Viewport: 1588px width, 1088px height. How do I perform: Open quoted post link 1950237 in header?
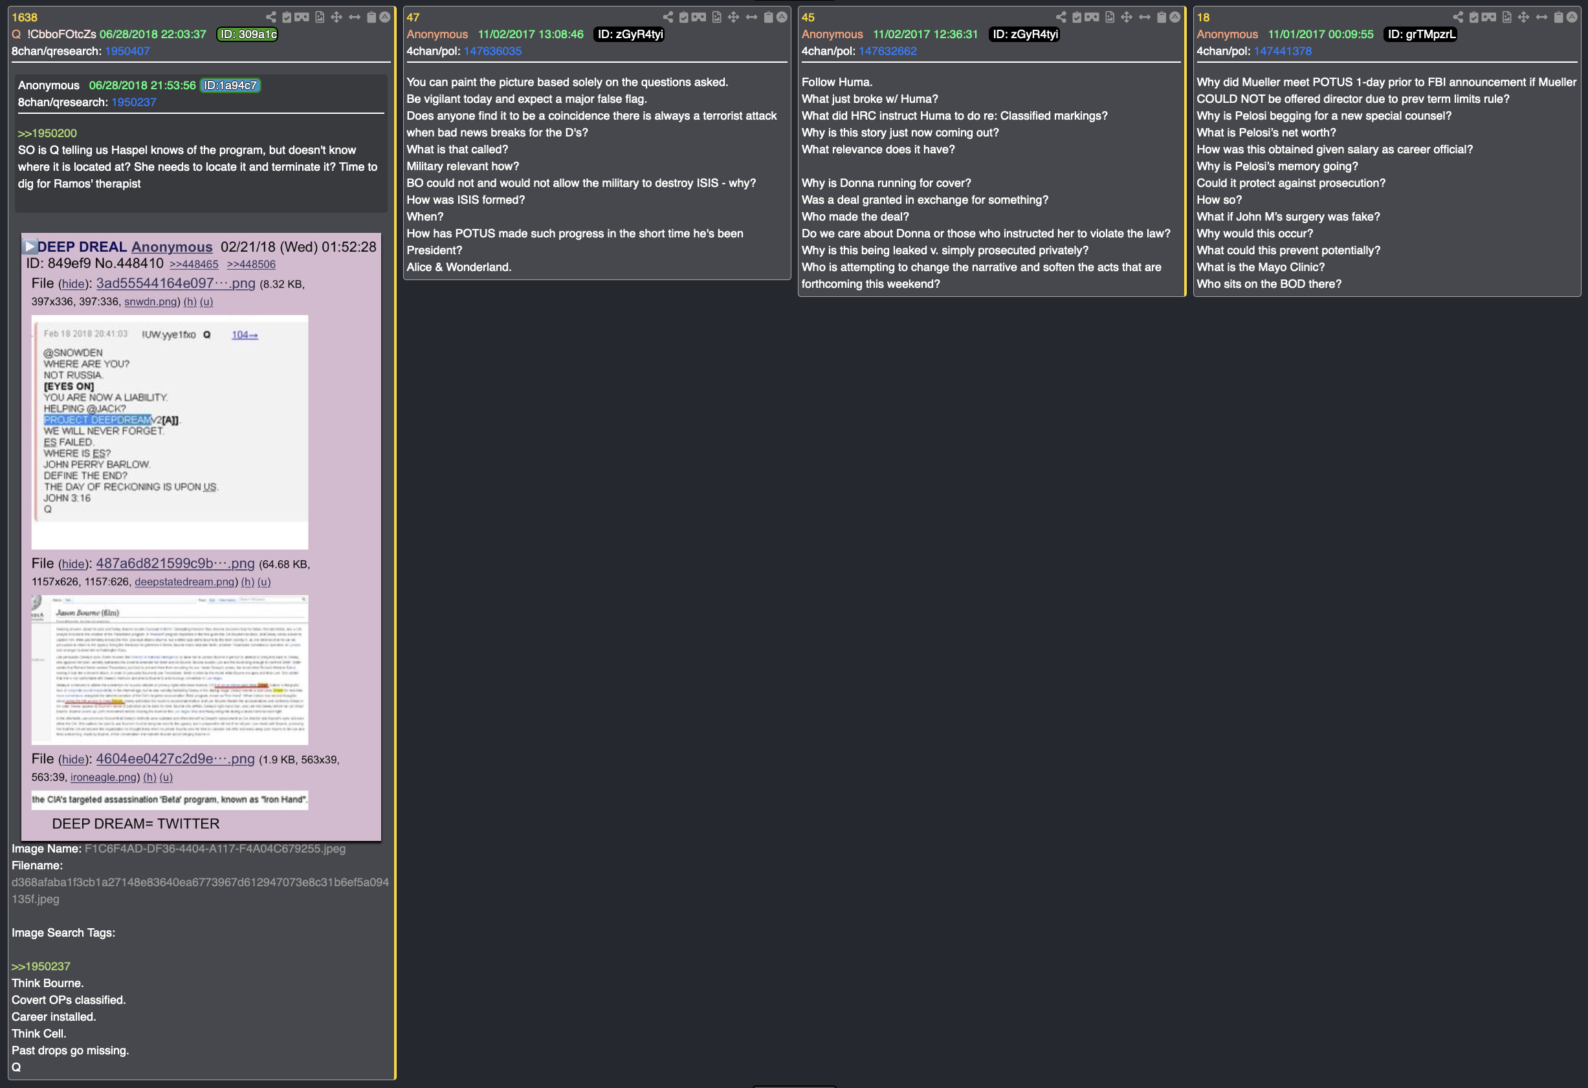coord(134,102)
